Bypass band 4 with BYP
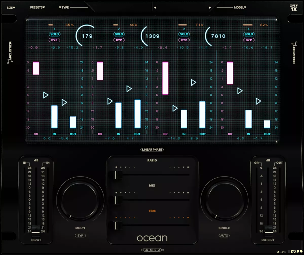The image size is (304, 255). tap(249, 40)
